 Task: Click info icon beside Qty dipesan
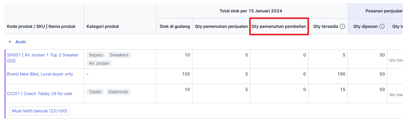382,26
